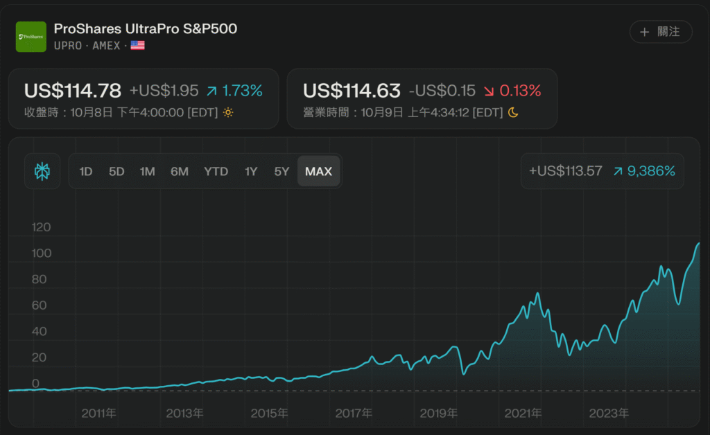Click the US$114.78 closing price card
The height and width of the screenshot is (435, 710).
point(144,98)
